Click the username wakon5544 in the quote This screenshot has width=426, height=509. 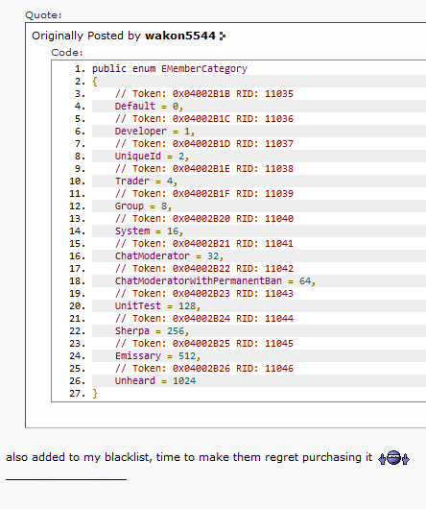[x=180, y=36]
